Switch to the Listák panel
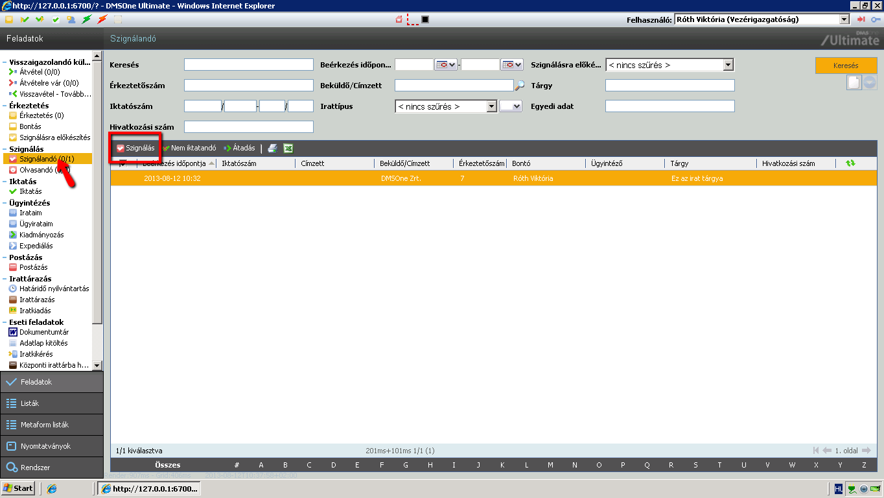Image resolution: width=884 pixels, height=498 pixels. click(x=52, y=403)
